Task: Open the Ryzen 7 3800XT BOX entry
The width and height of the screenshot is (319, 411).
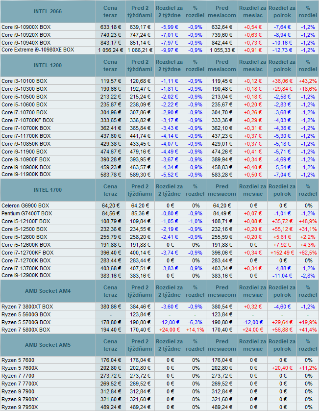Action: (27, 307)
